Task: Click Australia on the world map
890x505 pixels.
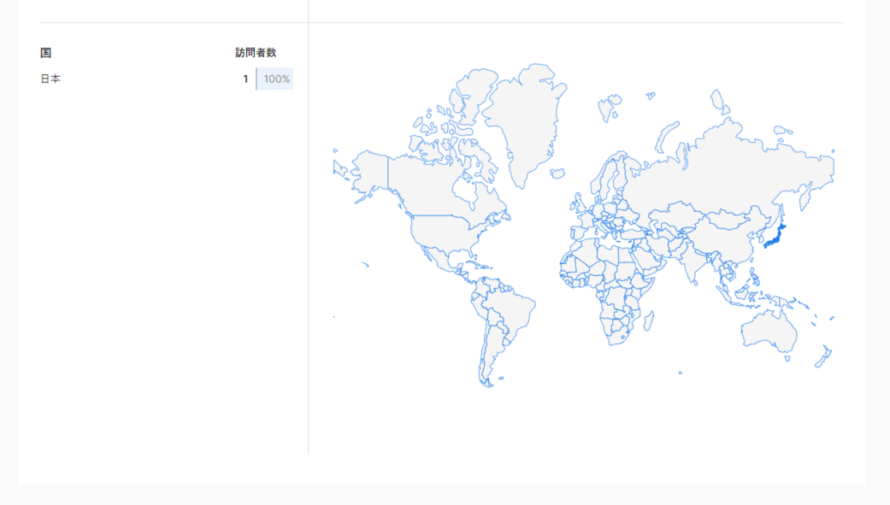Action: pos(768,330)
